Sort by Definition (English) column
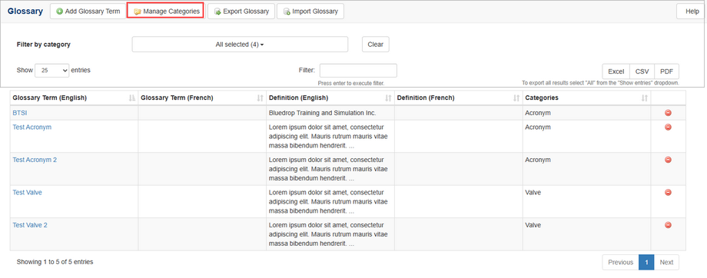 330,98
